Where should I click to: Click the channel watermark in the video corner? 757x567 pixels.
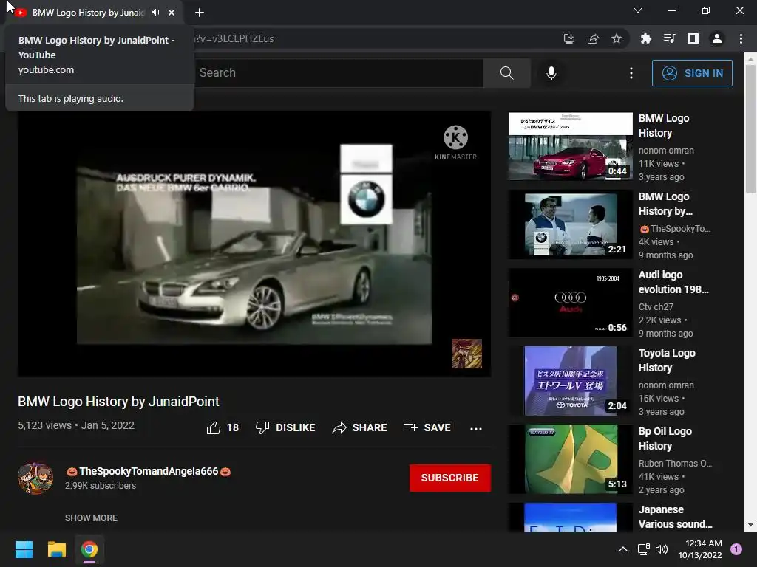467,354
